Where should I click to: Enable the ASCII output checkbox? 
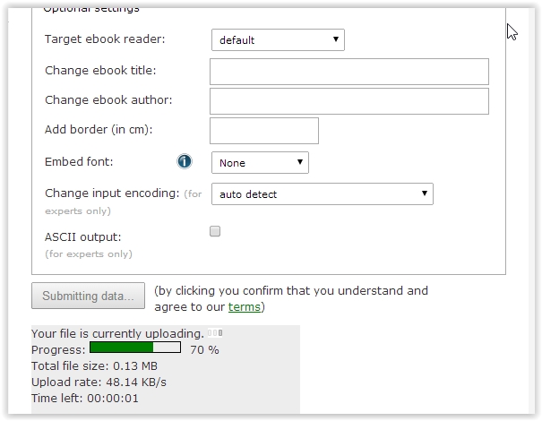215,231
